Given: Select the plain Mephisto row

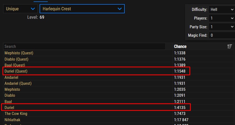Looking at the screenshot, I should click(118, 89).
